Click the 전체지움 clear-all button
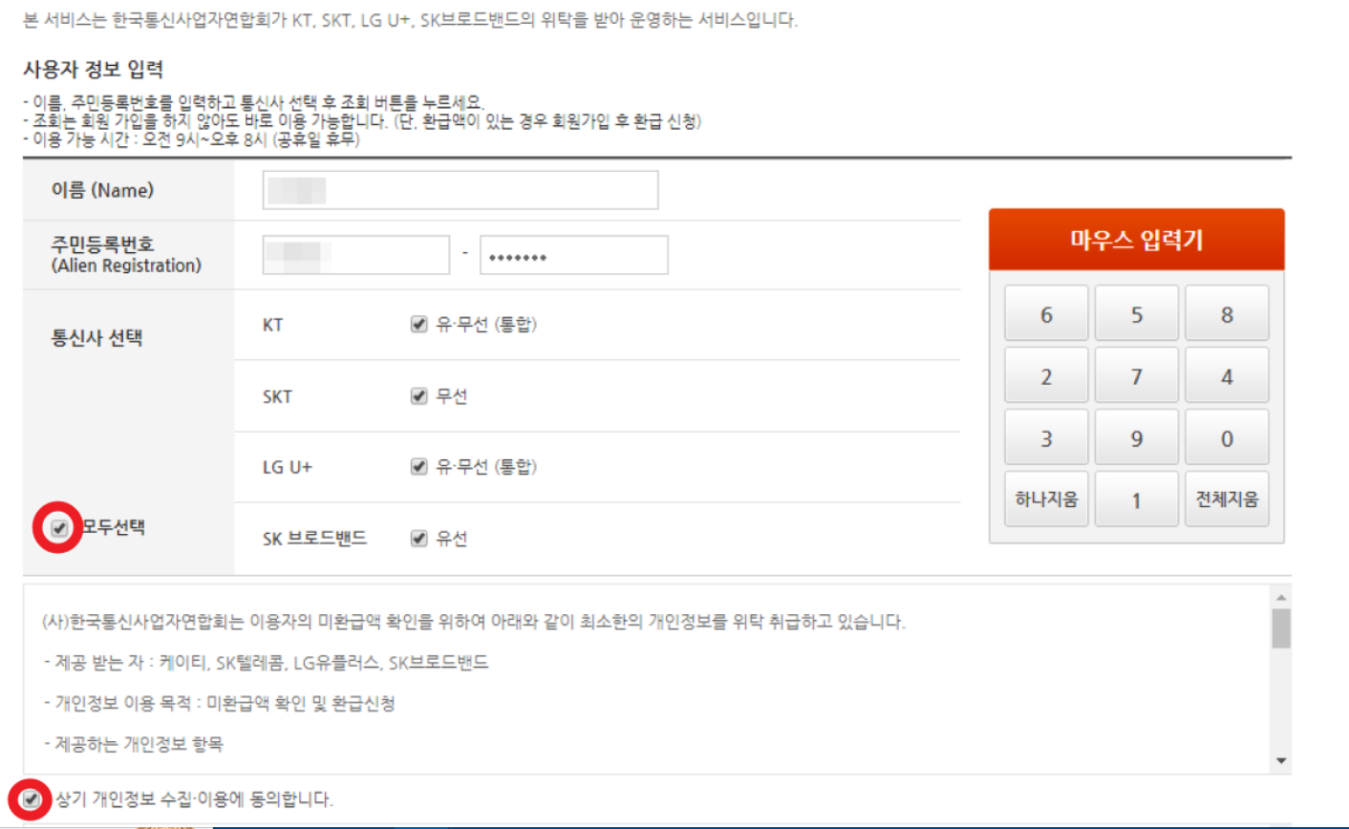 click(1227, 500)
